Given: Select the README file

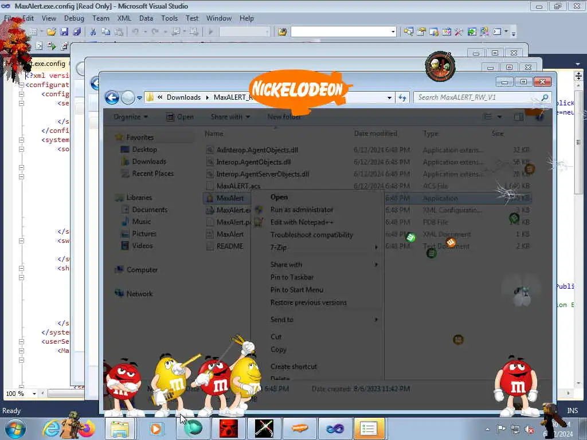Looking at the screenshot, I should 229,246.
